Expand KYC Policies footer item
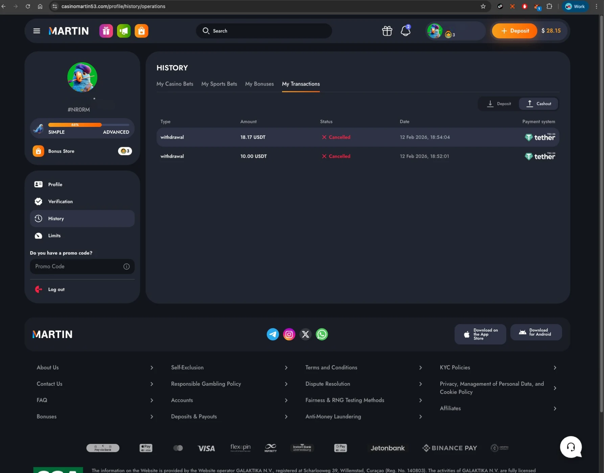This screenshot has height=473, width=604. coord(498,368)
